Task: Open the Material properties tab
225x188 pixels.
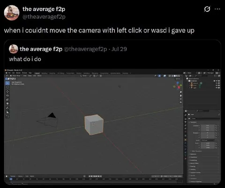Action: point(186,158)
